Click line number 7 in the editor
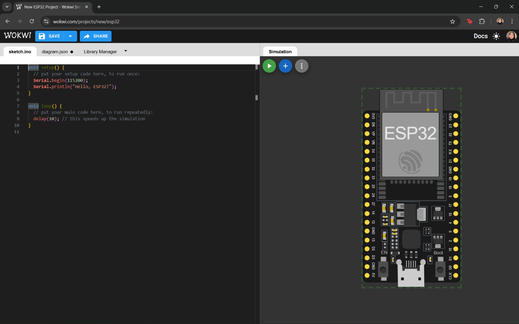This screenshot has width=519, height=324. 18,106
